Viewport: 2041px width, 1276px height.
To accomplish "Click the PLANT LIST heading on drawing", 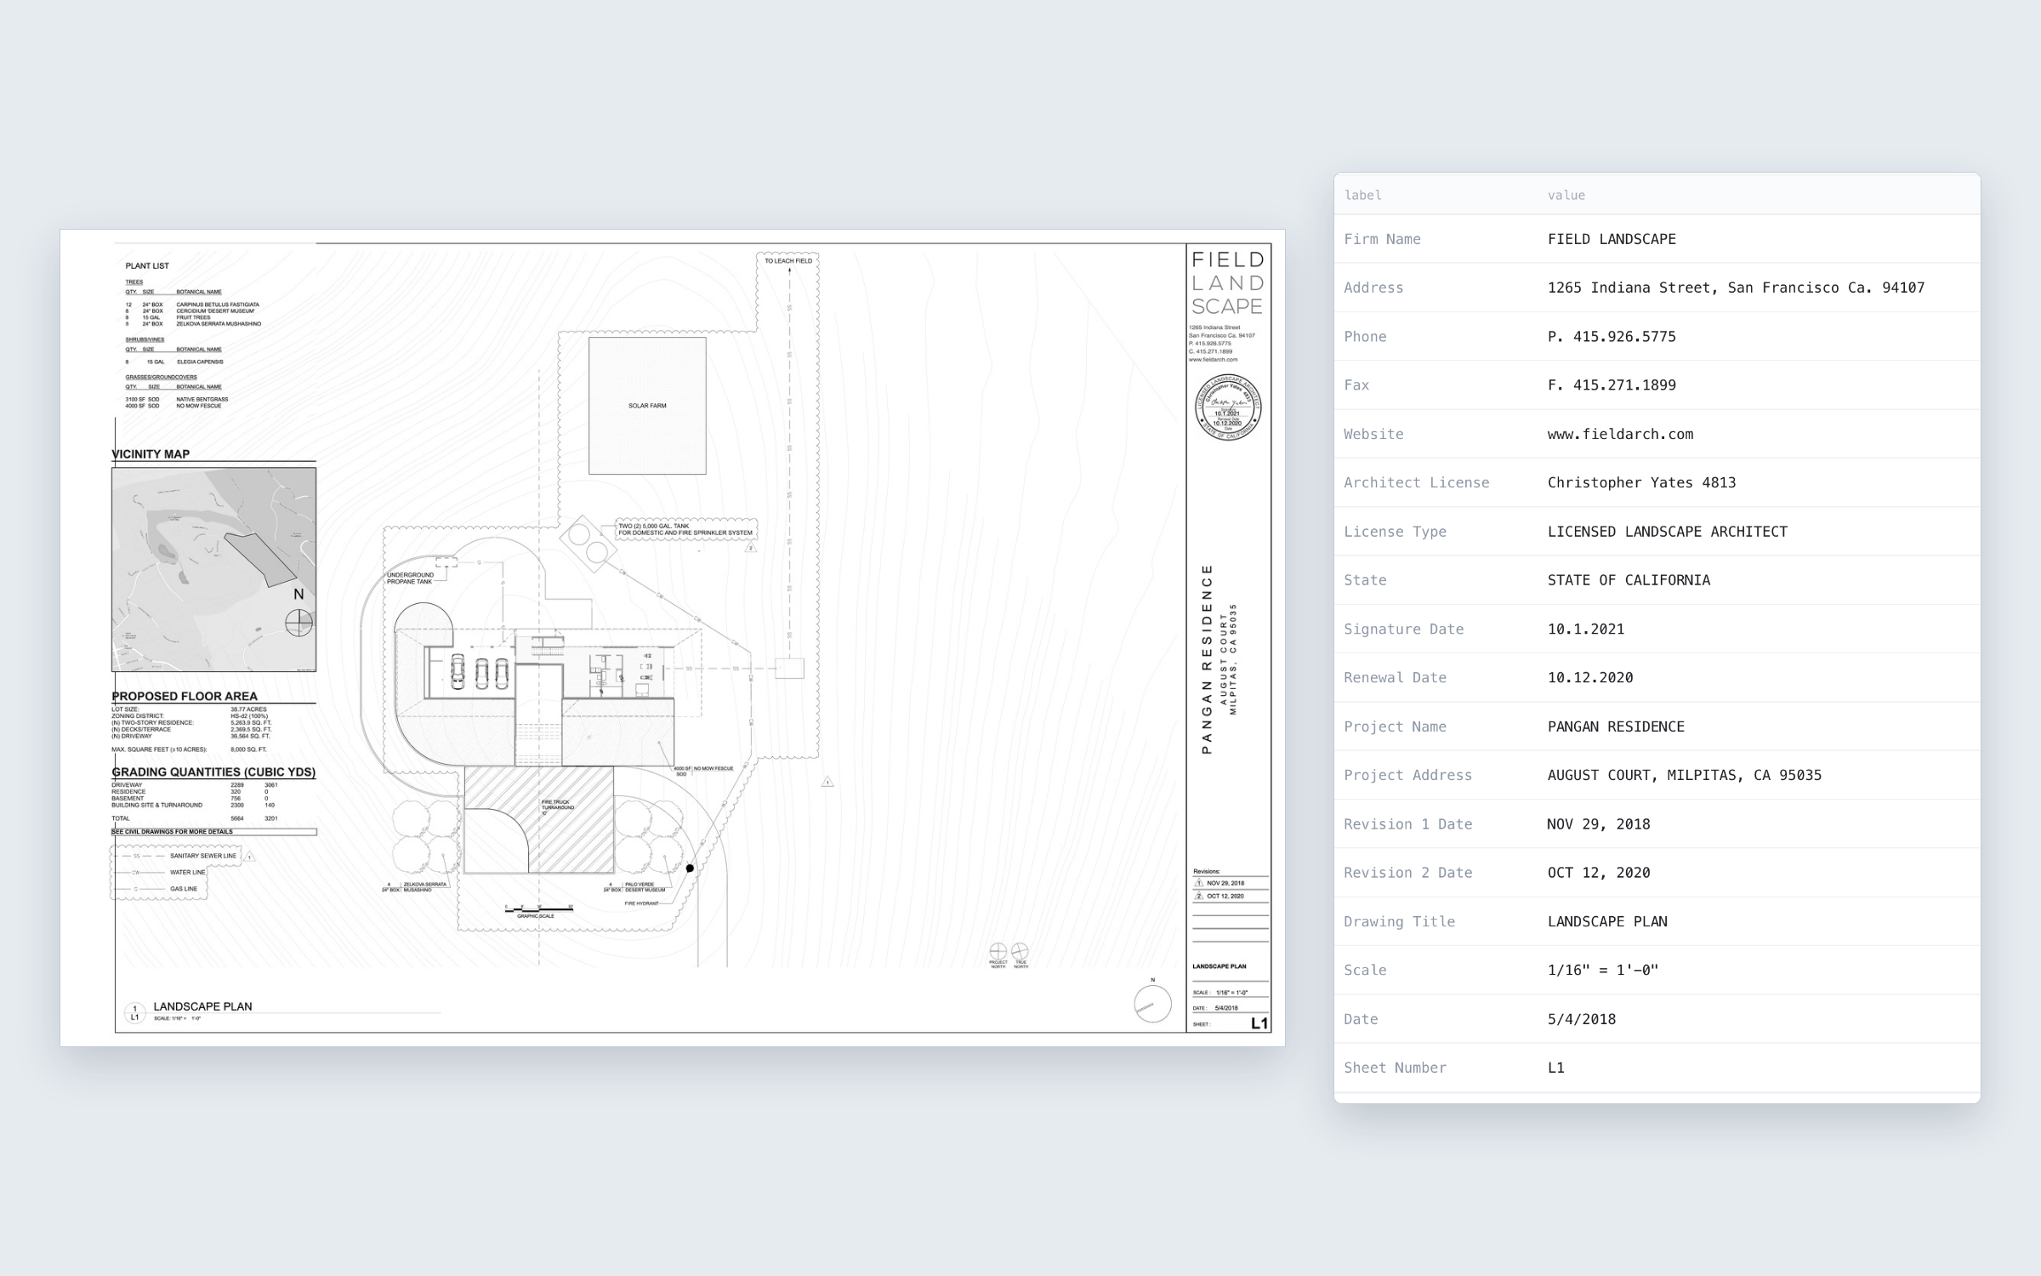I will click(147, 266).
